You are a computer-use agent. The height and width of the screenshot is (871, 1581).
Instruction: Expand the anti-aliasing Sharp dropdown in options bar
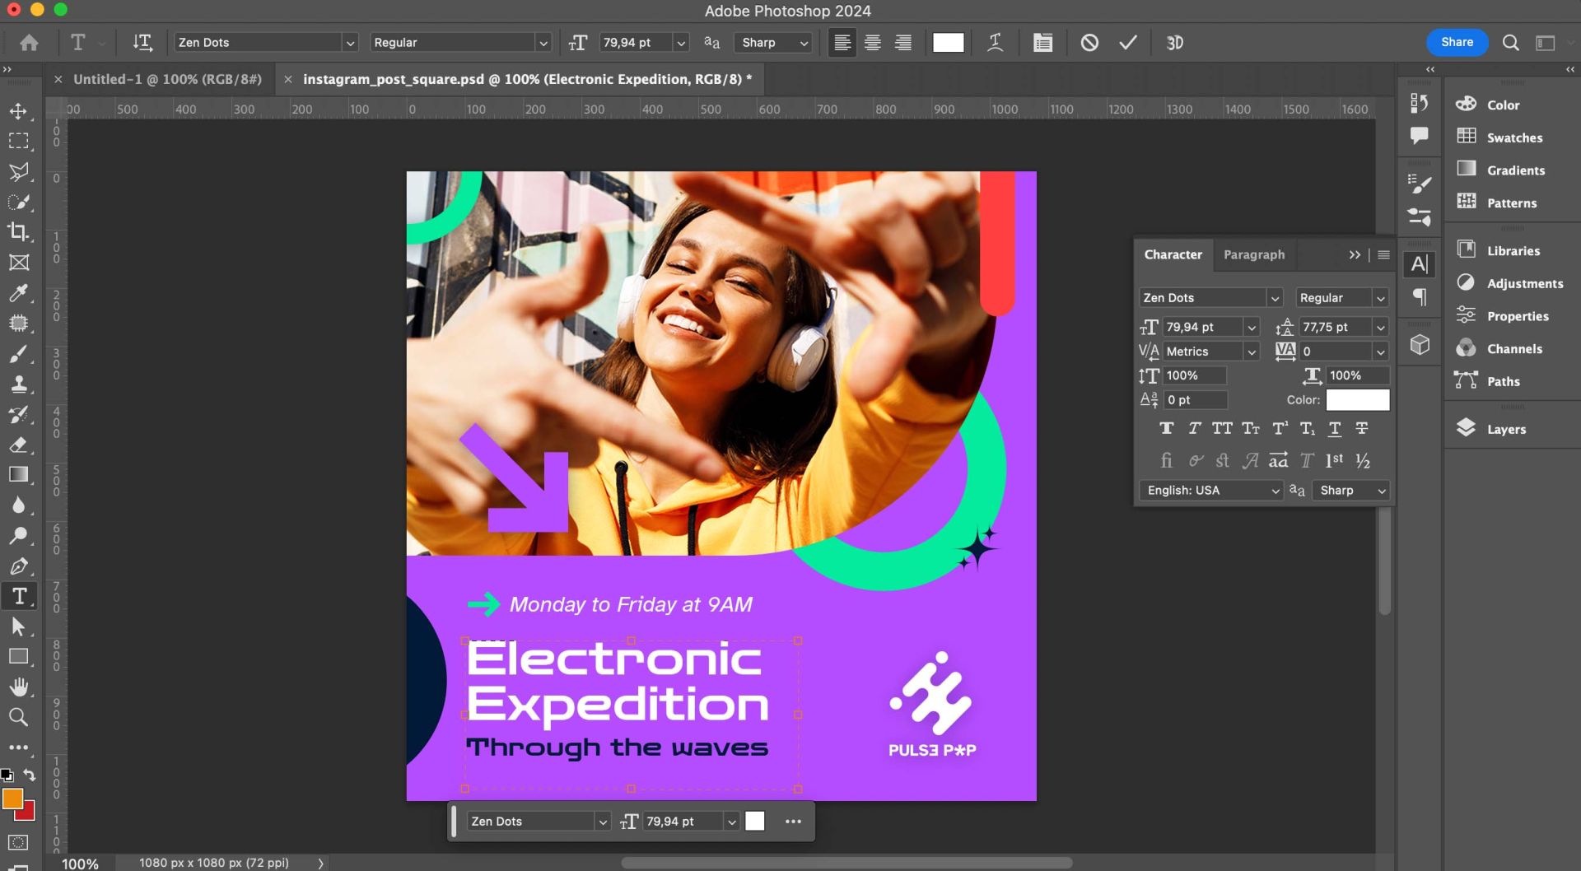(774, 43)
